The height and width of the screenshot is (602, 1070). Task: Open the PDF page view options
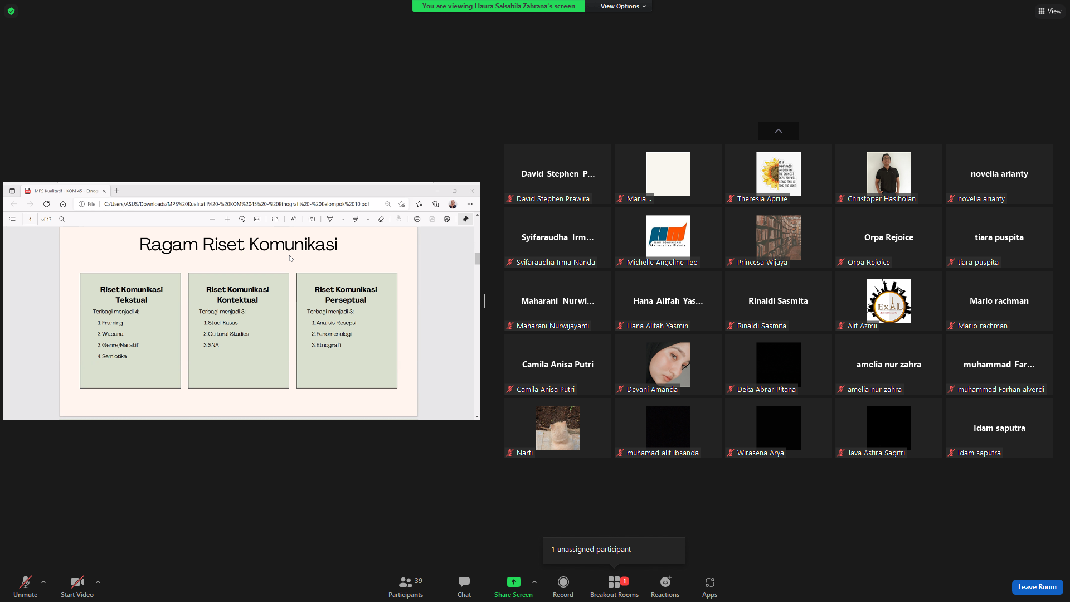coord(275,219)
